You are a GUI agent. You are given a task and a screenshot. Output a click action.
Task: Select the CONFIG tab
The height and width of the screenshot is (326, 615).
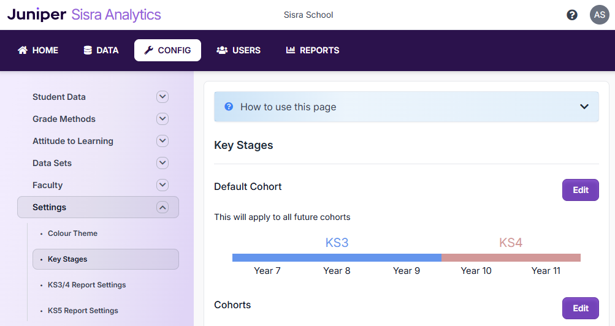(167, 50)
